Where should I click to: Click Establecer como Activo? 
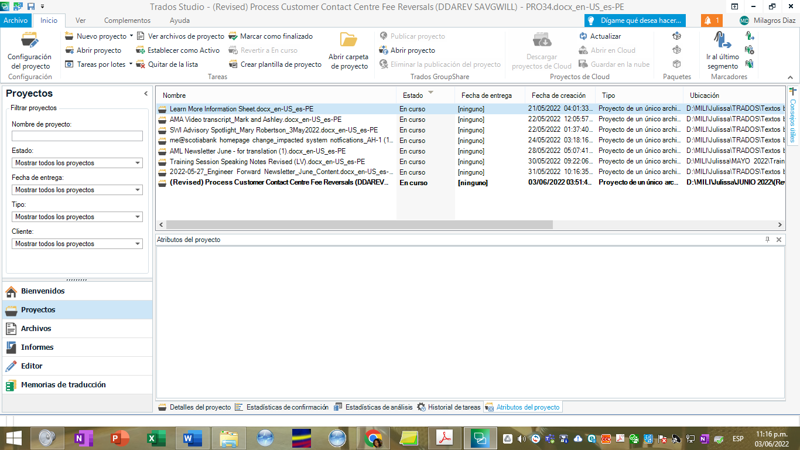178,50
